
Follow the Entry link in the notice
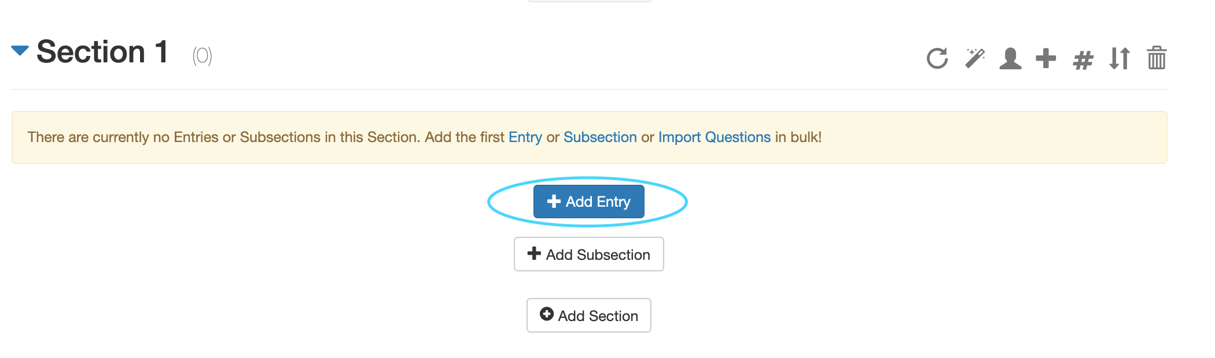tap(525, 137)
